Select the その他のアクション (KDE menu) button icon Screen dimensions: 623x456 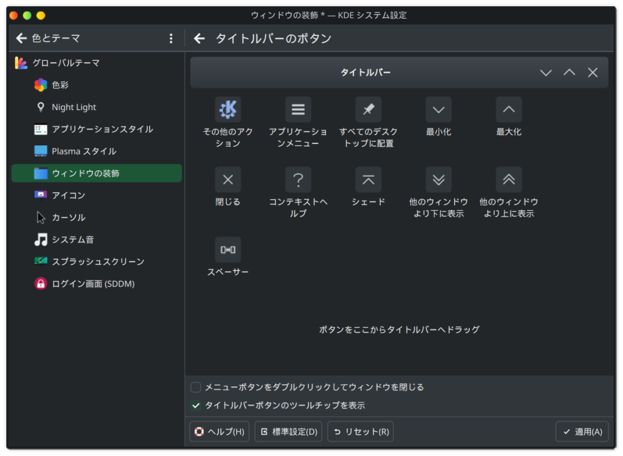(x=228, y=109)
